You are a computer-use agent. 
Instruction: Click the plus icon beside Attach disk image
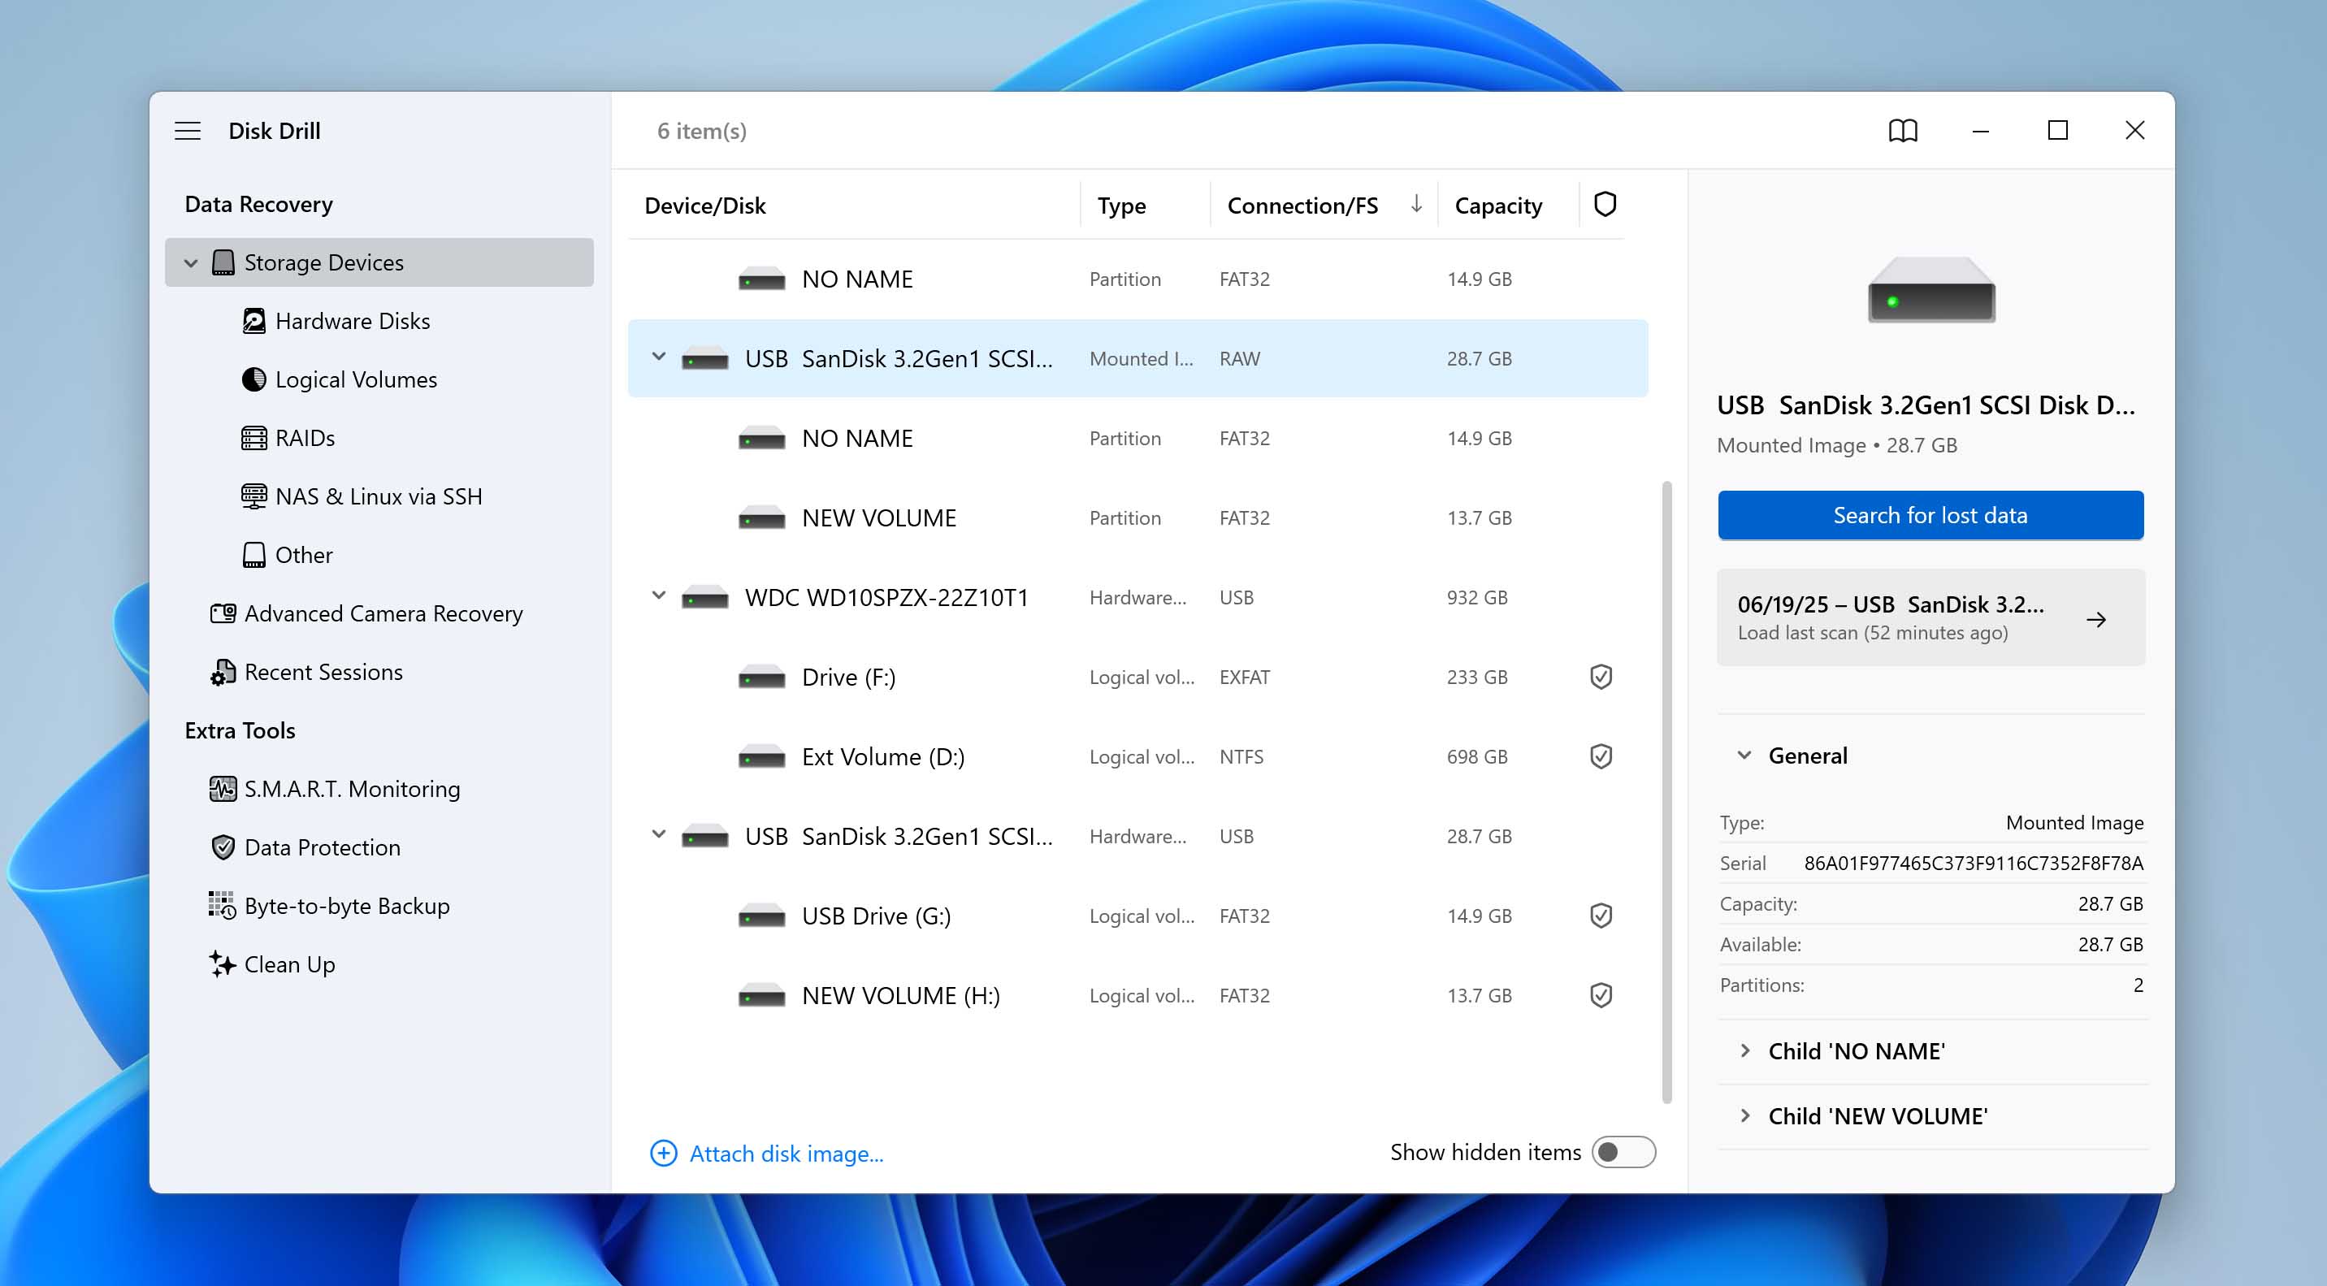click(x=663, y=1154)
